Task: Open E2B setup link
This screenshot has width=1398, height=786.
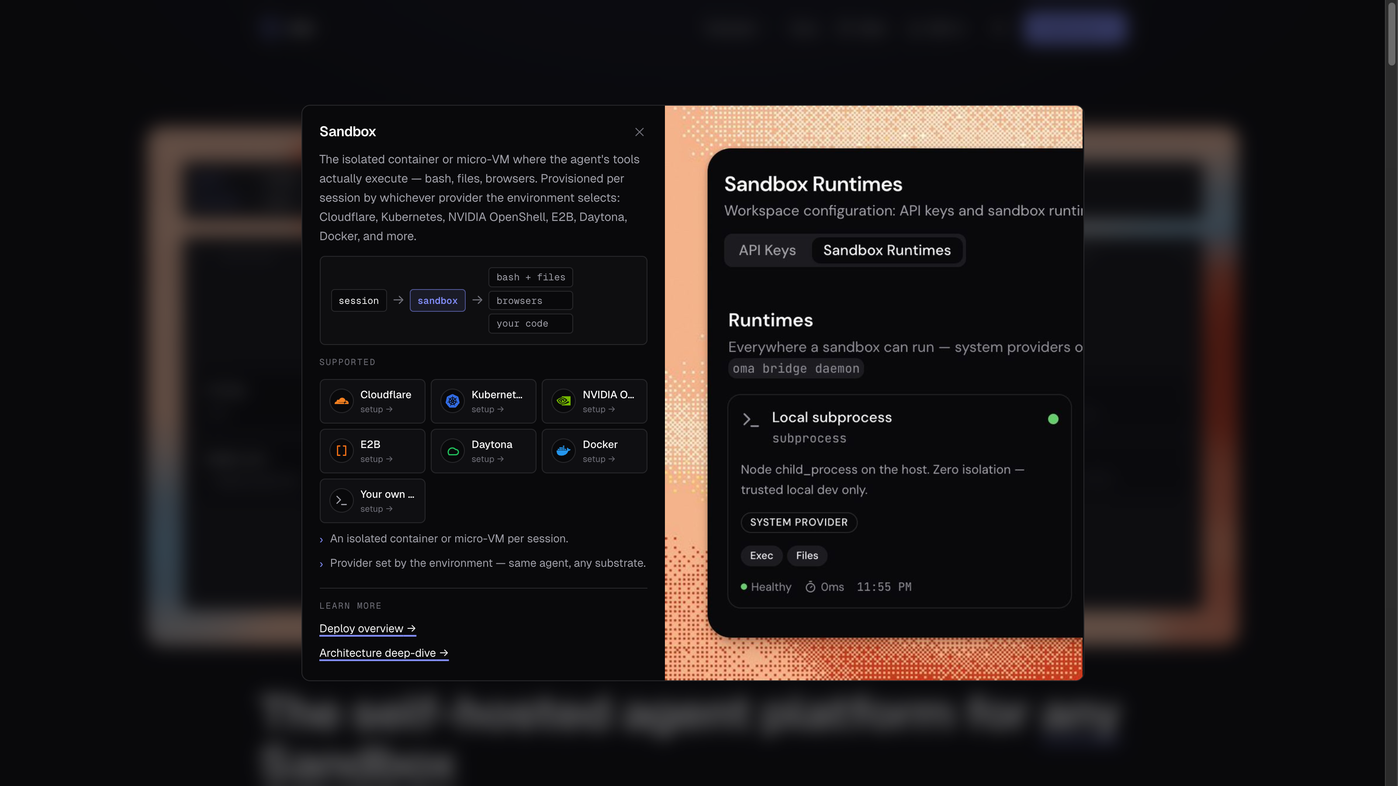Action: tap(376, 459)
